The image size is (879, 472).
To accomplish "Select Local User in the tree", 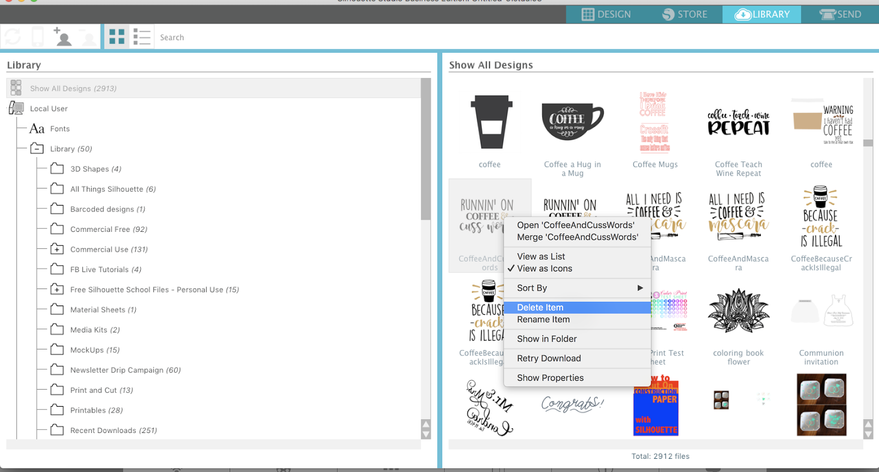I will coord(49,109).
